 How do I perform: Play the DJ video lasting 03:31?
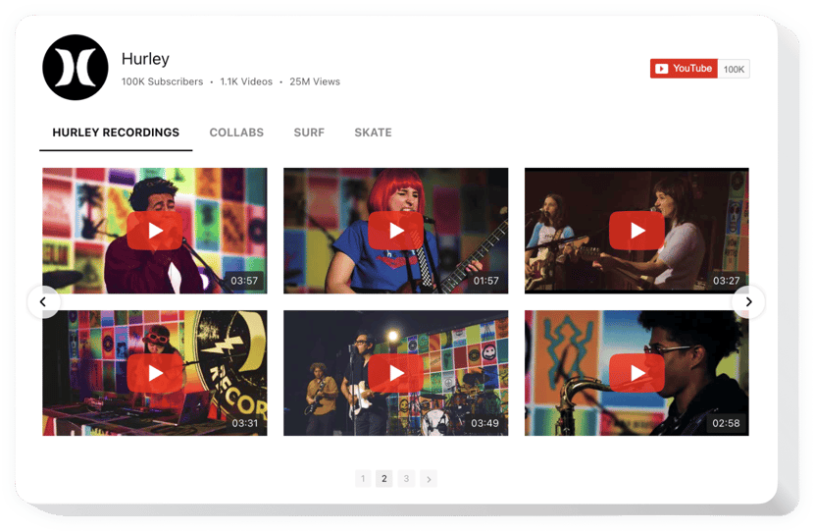(154, 374)
